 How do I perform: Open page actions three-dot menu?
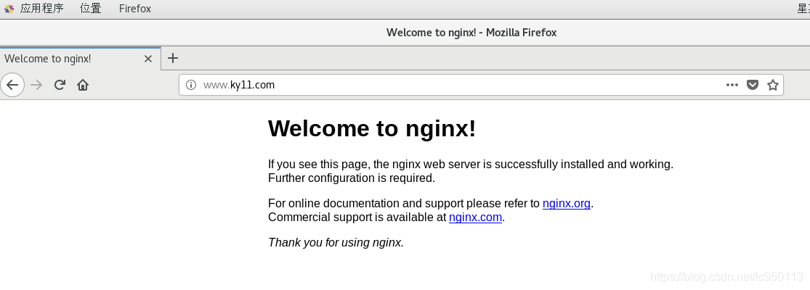click(732, 85)
